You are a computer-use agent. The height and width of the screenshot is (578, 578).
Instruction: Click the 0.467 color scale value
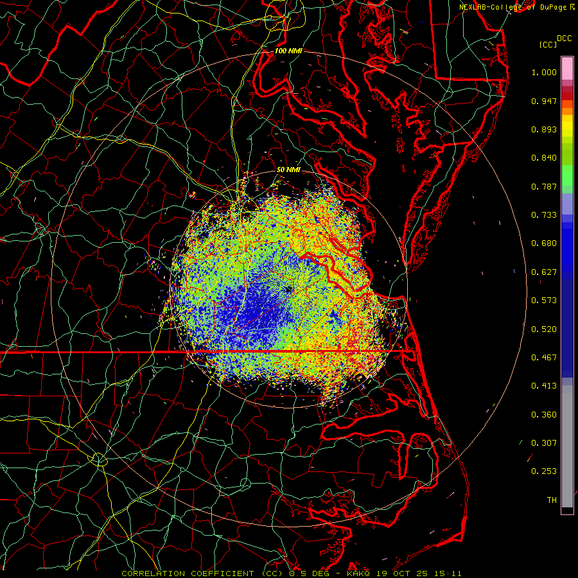tap(544, 358)
